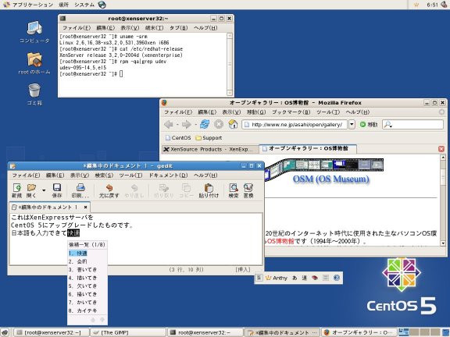The width and height of the screenshot is (450, 337).
Task: Click the Undo icon in gedit toolbar
Action: (109, 190)
